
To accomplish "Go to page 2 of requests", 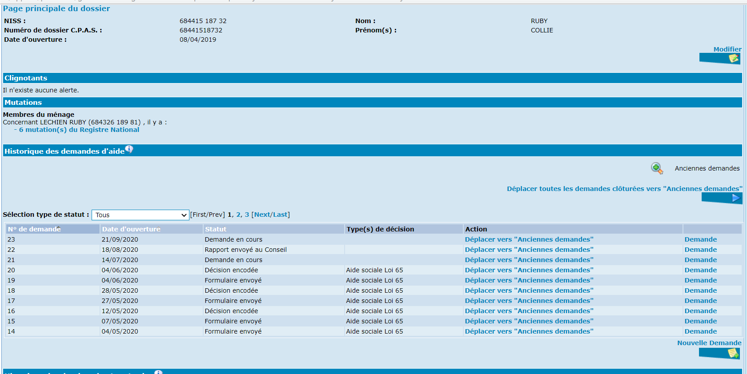I will click(x=238, y=215).
